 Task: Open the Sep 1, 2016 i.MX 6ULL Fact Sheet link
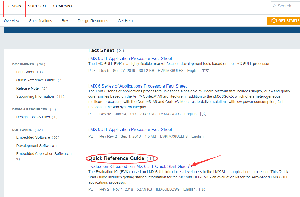click(x=130, y=130)
